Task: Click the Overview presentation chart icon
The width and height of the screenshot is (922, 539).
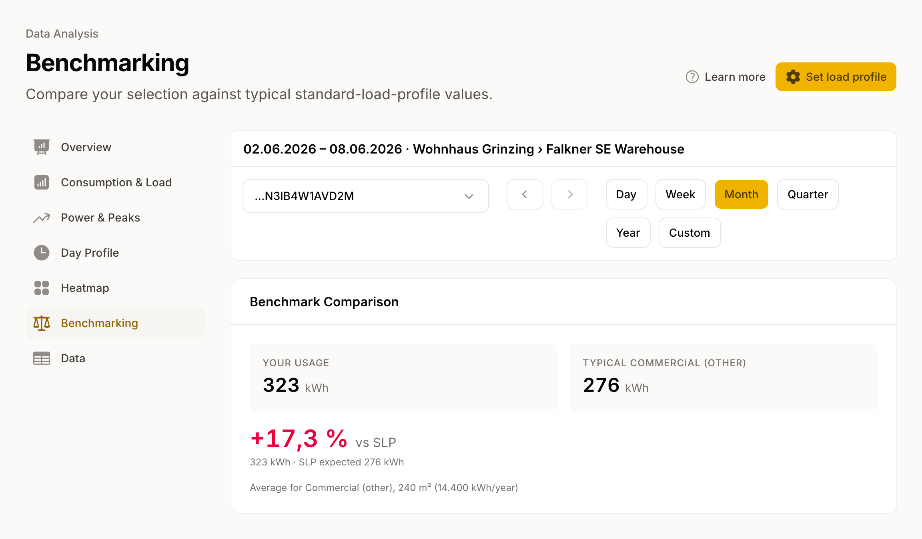Action: pyautogui.click(x=42, y=147)
